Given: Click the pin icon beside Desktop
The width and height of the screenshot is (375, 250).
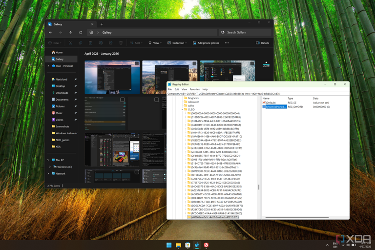Looking at the screenshot, I should point(76,86).
